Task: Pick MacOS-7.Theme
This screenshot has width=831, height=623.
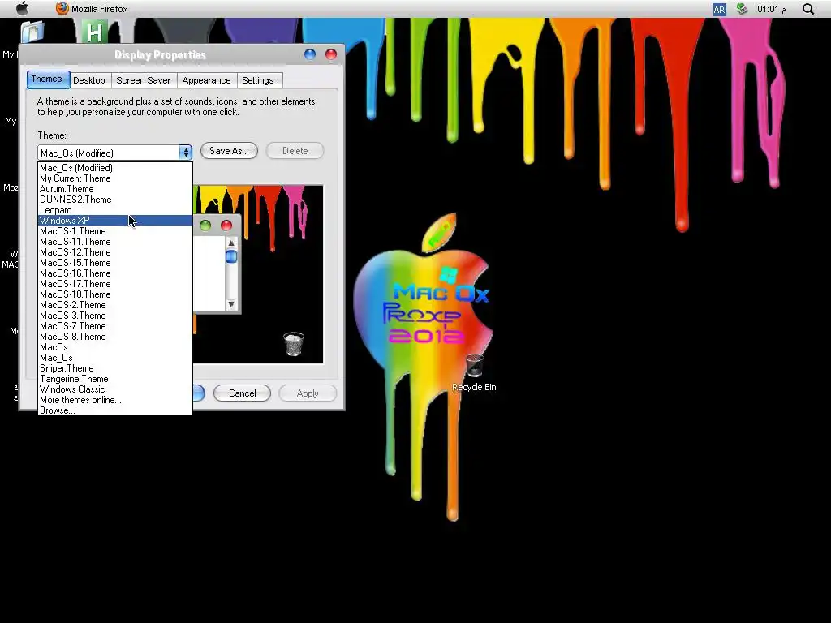Action: point(115,326)
